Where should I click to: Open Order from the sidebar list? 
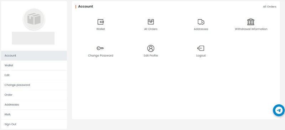click(34, 95)
